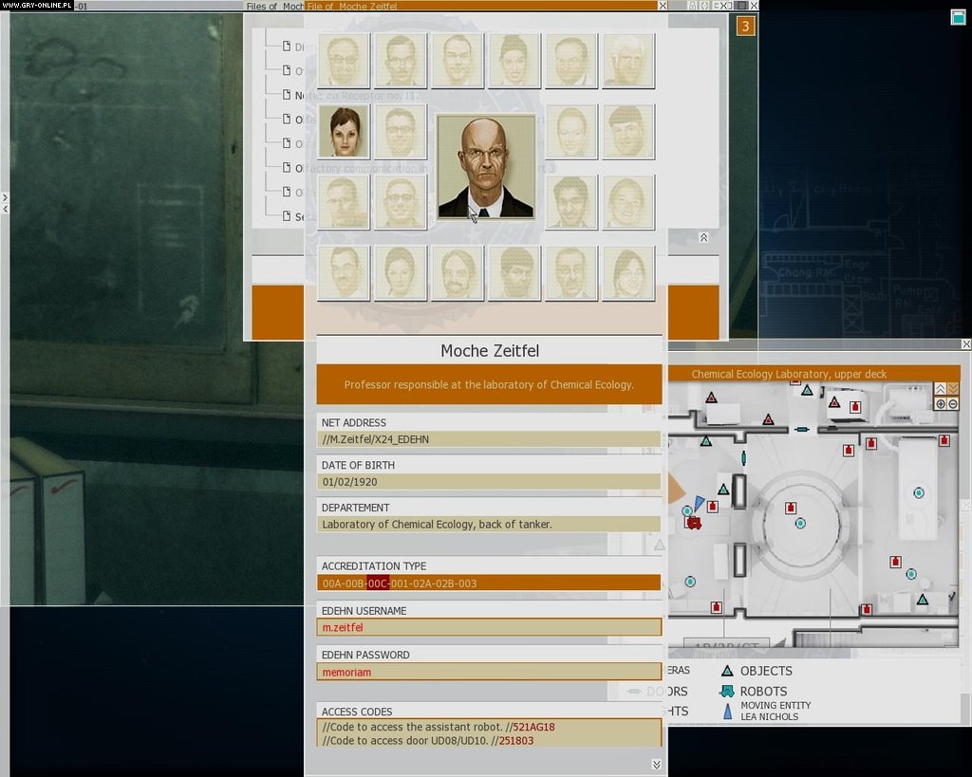Click the Moche Zeitfel name heading
This screenshot has width=972, height=777.
(490, 351)
